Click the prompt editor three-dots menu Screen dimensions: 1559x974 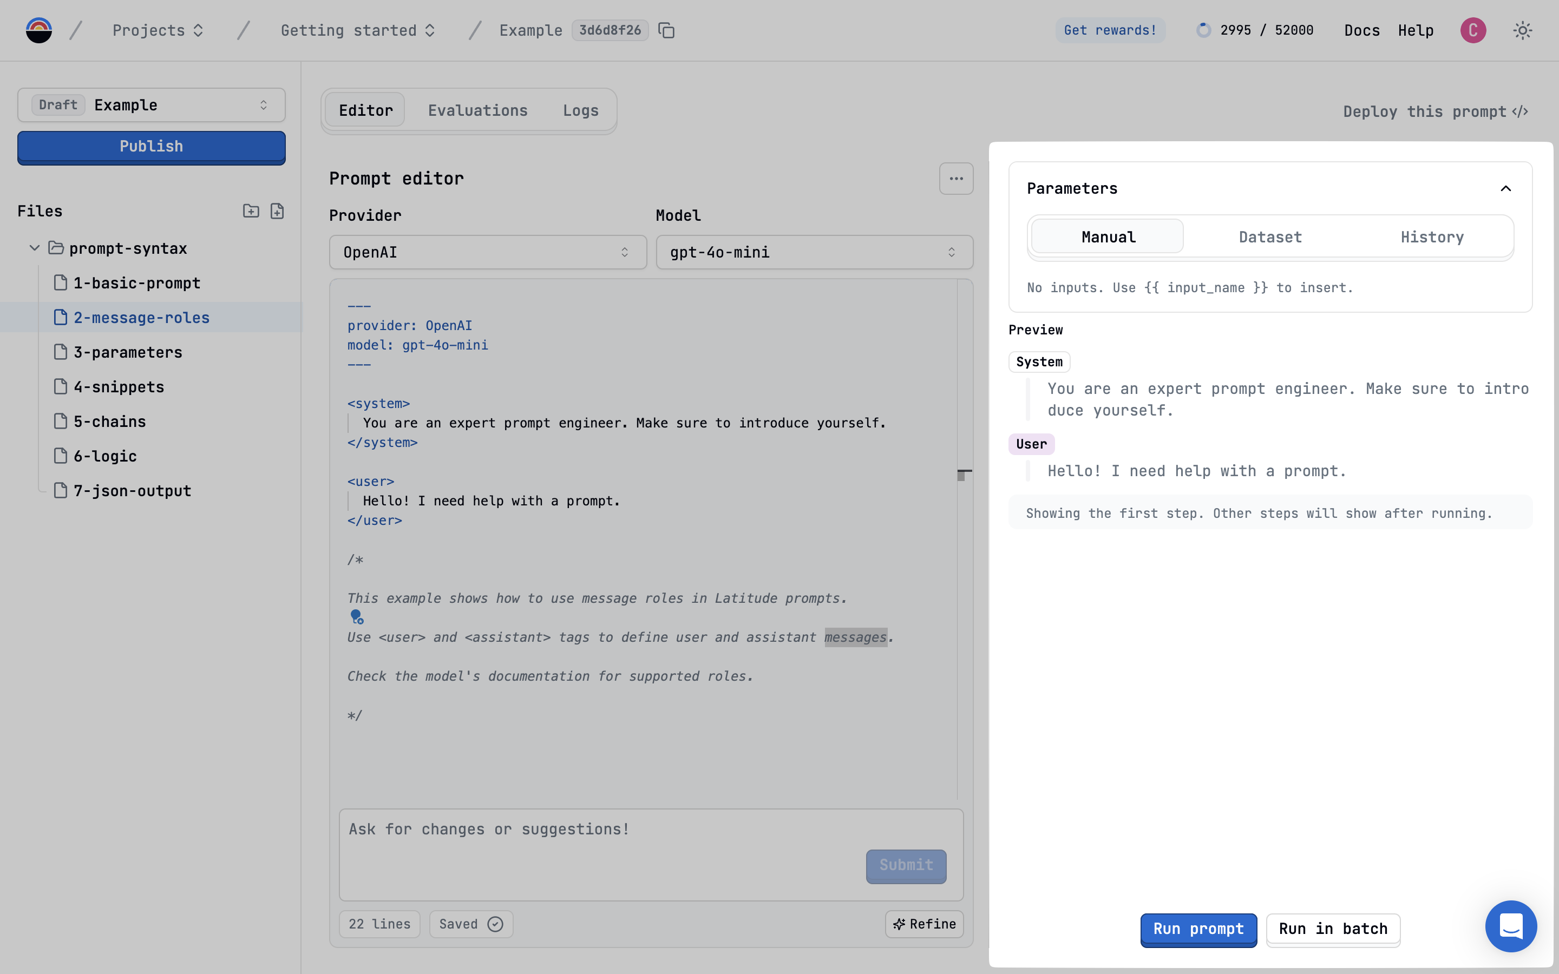coord(956,179)
